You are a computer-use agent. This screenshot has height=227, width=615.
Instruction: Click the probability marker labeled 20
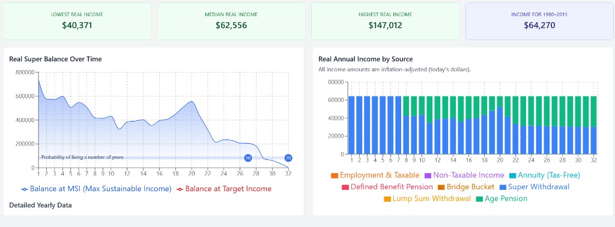pyautogui.click(x=288, y=158)
